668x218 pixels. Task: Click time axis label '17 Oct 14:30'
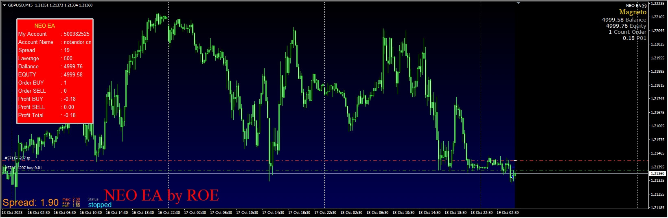click(273, 213)
